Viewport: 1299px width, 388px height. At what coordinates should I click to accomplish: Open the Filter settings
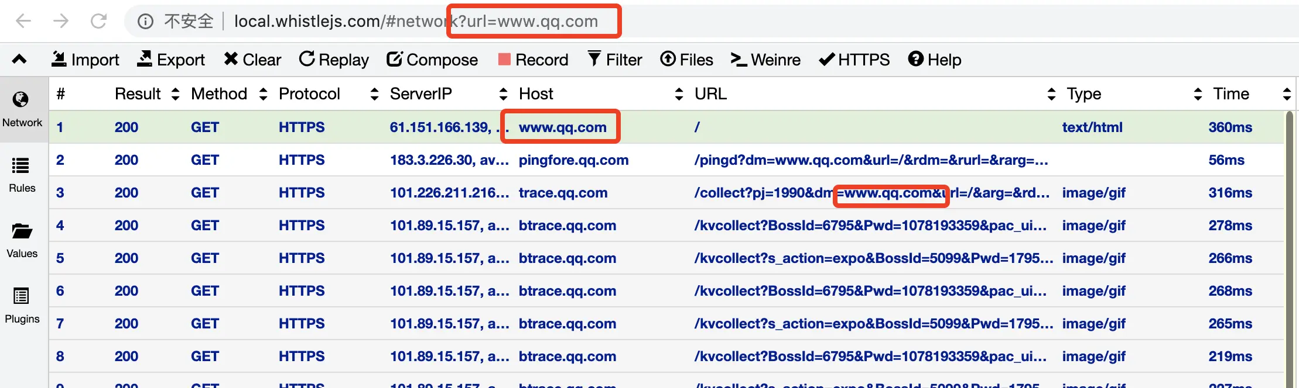pyautogui.click(x=615, y=60)
